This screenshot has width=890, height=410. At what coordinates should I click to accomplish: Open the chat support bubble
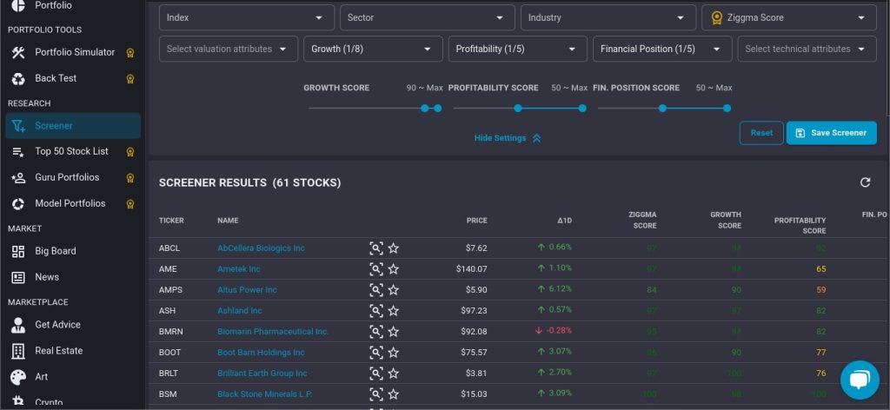tap(859, 379)
